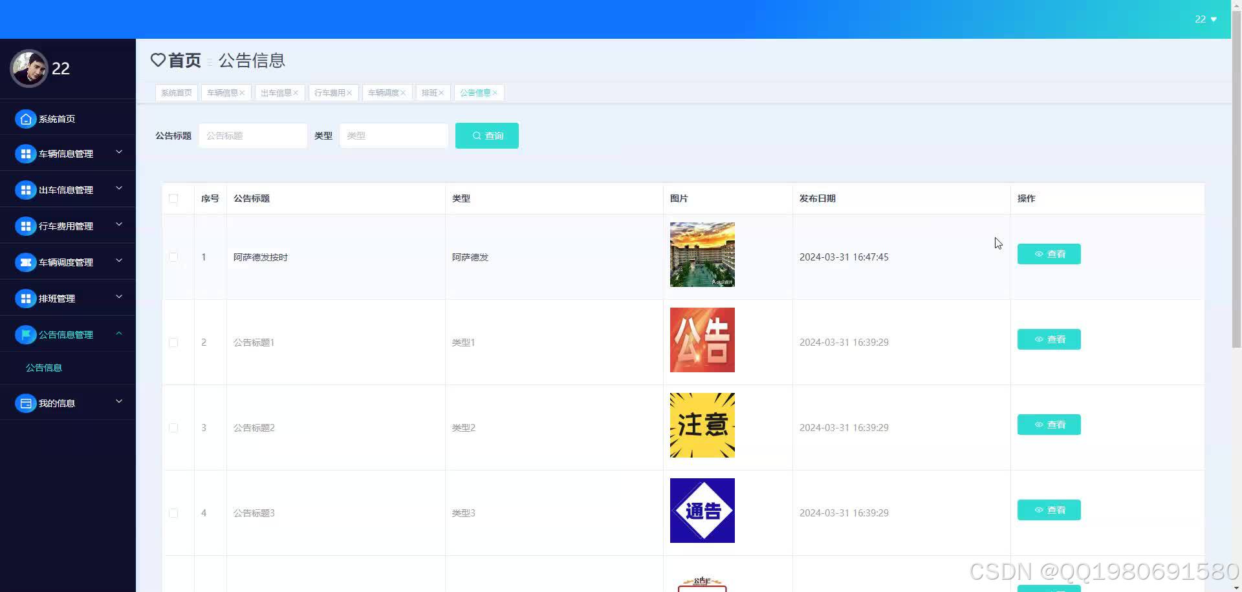Screen dimensions: 1242x592
Task: Tick the checkbox for row 阿萨德发按时
Action: [173, 257]
